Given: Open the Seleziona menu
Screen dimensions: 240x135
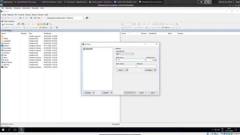Looking at the screenshot, I should tap(10, 15).
